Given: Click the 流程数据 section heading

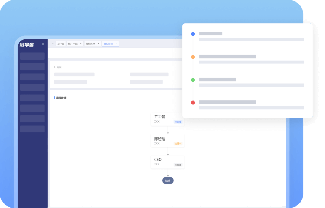Looking at the screenshot, I should click(x=61, y=98).
